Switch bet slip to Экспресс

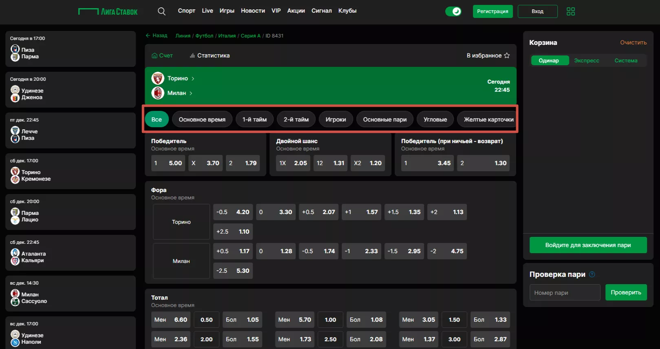pos(586,61)
